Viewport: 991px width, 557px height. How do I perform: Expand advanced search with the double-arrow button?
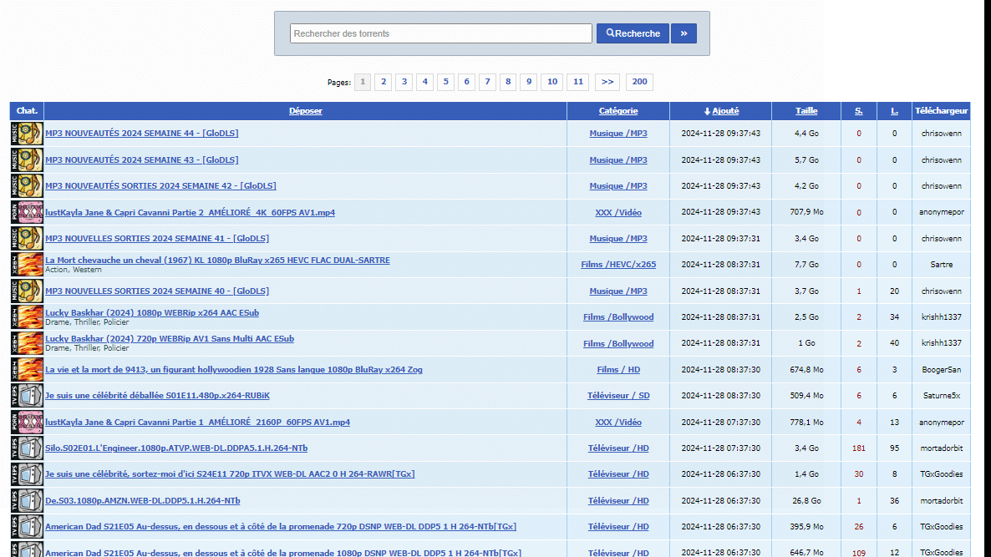(684, 33)
